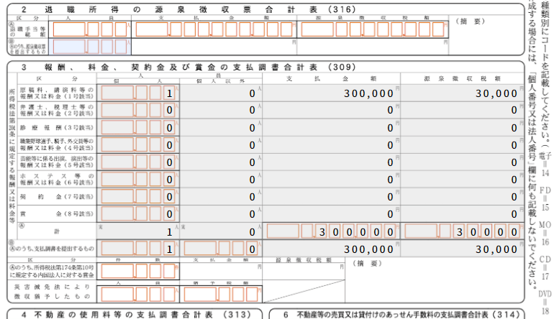Click the 個人以外 value 0 in the 原稿料 row
The image size is (554, 319).
[252, 93]
